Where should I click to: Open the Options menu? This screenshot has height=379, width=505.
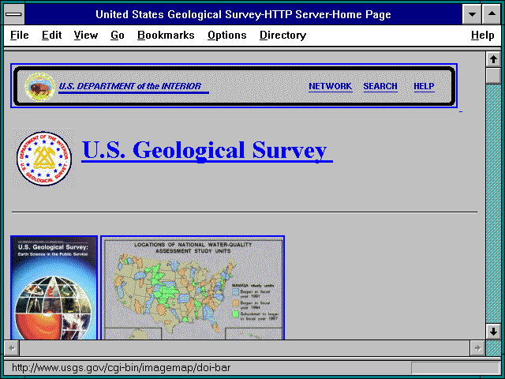tap(226, 35)
